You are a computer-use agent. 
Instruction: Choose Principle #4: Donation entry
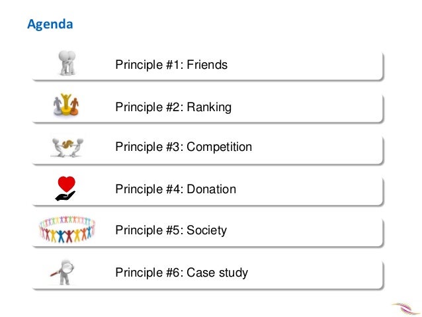pyautogui.click(x=207, y=190)
